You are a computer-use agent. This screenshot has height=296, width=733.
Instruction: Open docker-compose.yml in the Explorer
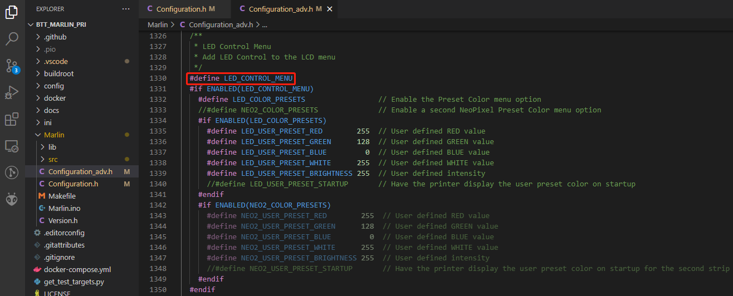(x=77, y=269)
